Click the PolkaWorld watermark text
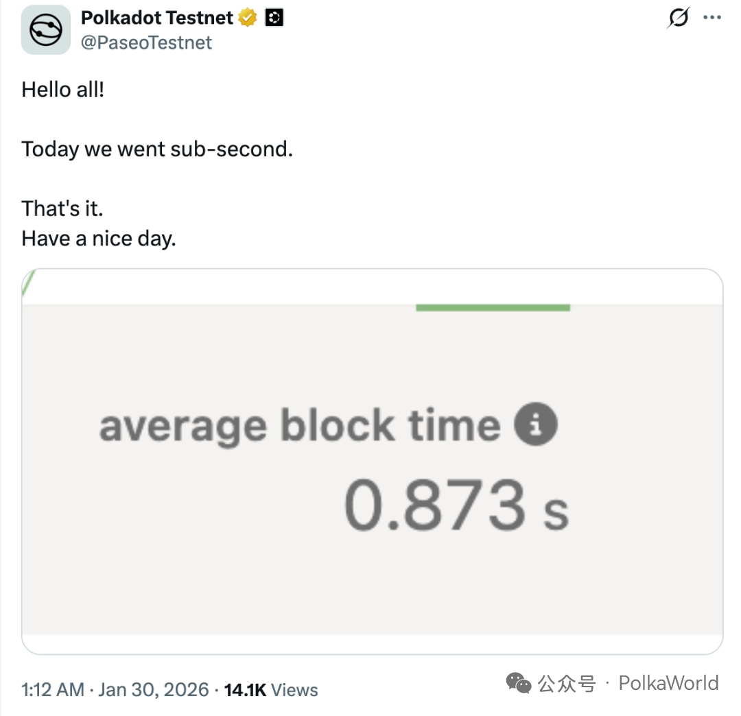The image size is (741, 716). click(668, 683)
